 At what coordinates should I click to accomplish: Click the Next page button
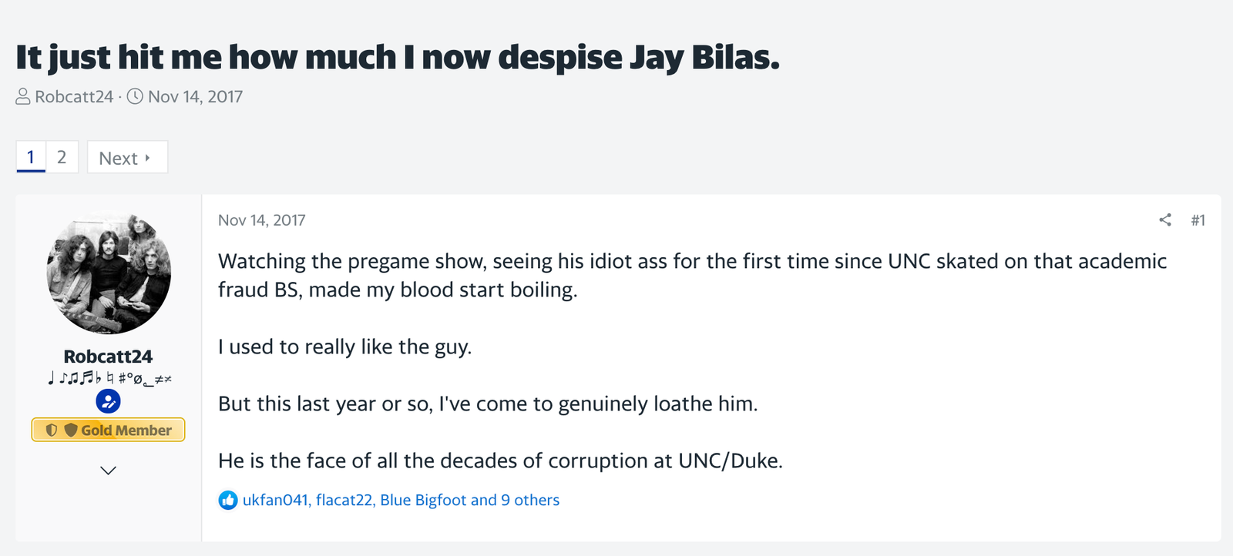[127, 157]
